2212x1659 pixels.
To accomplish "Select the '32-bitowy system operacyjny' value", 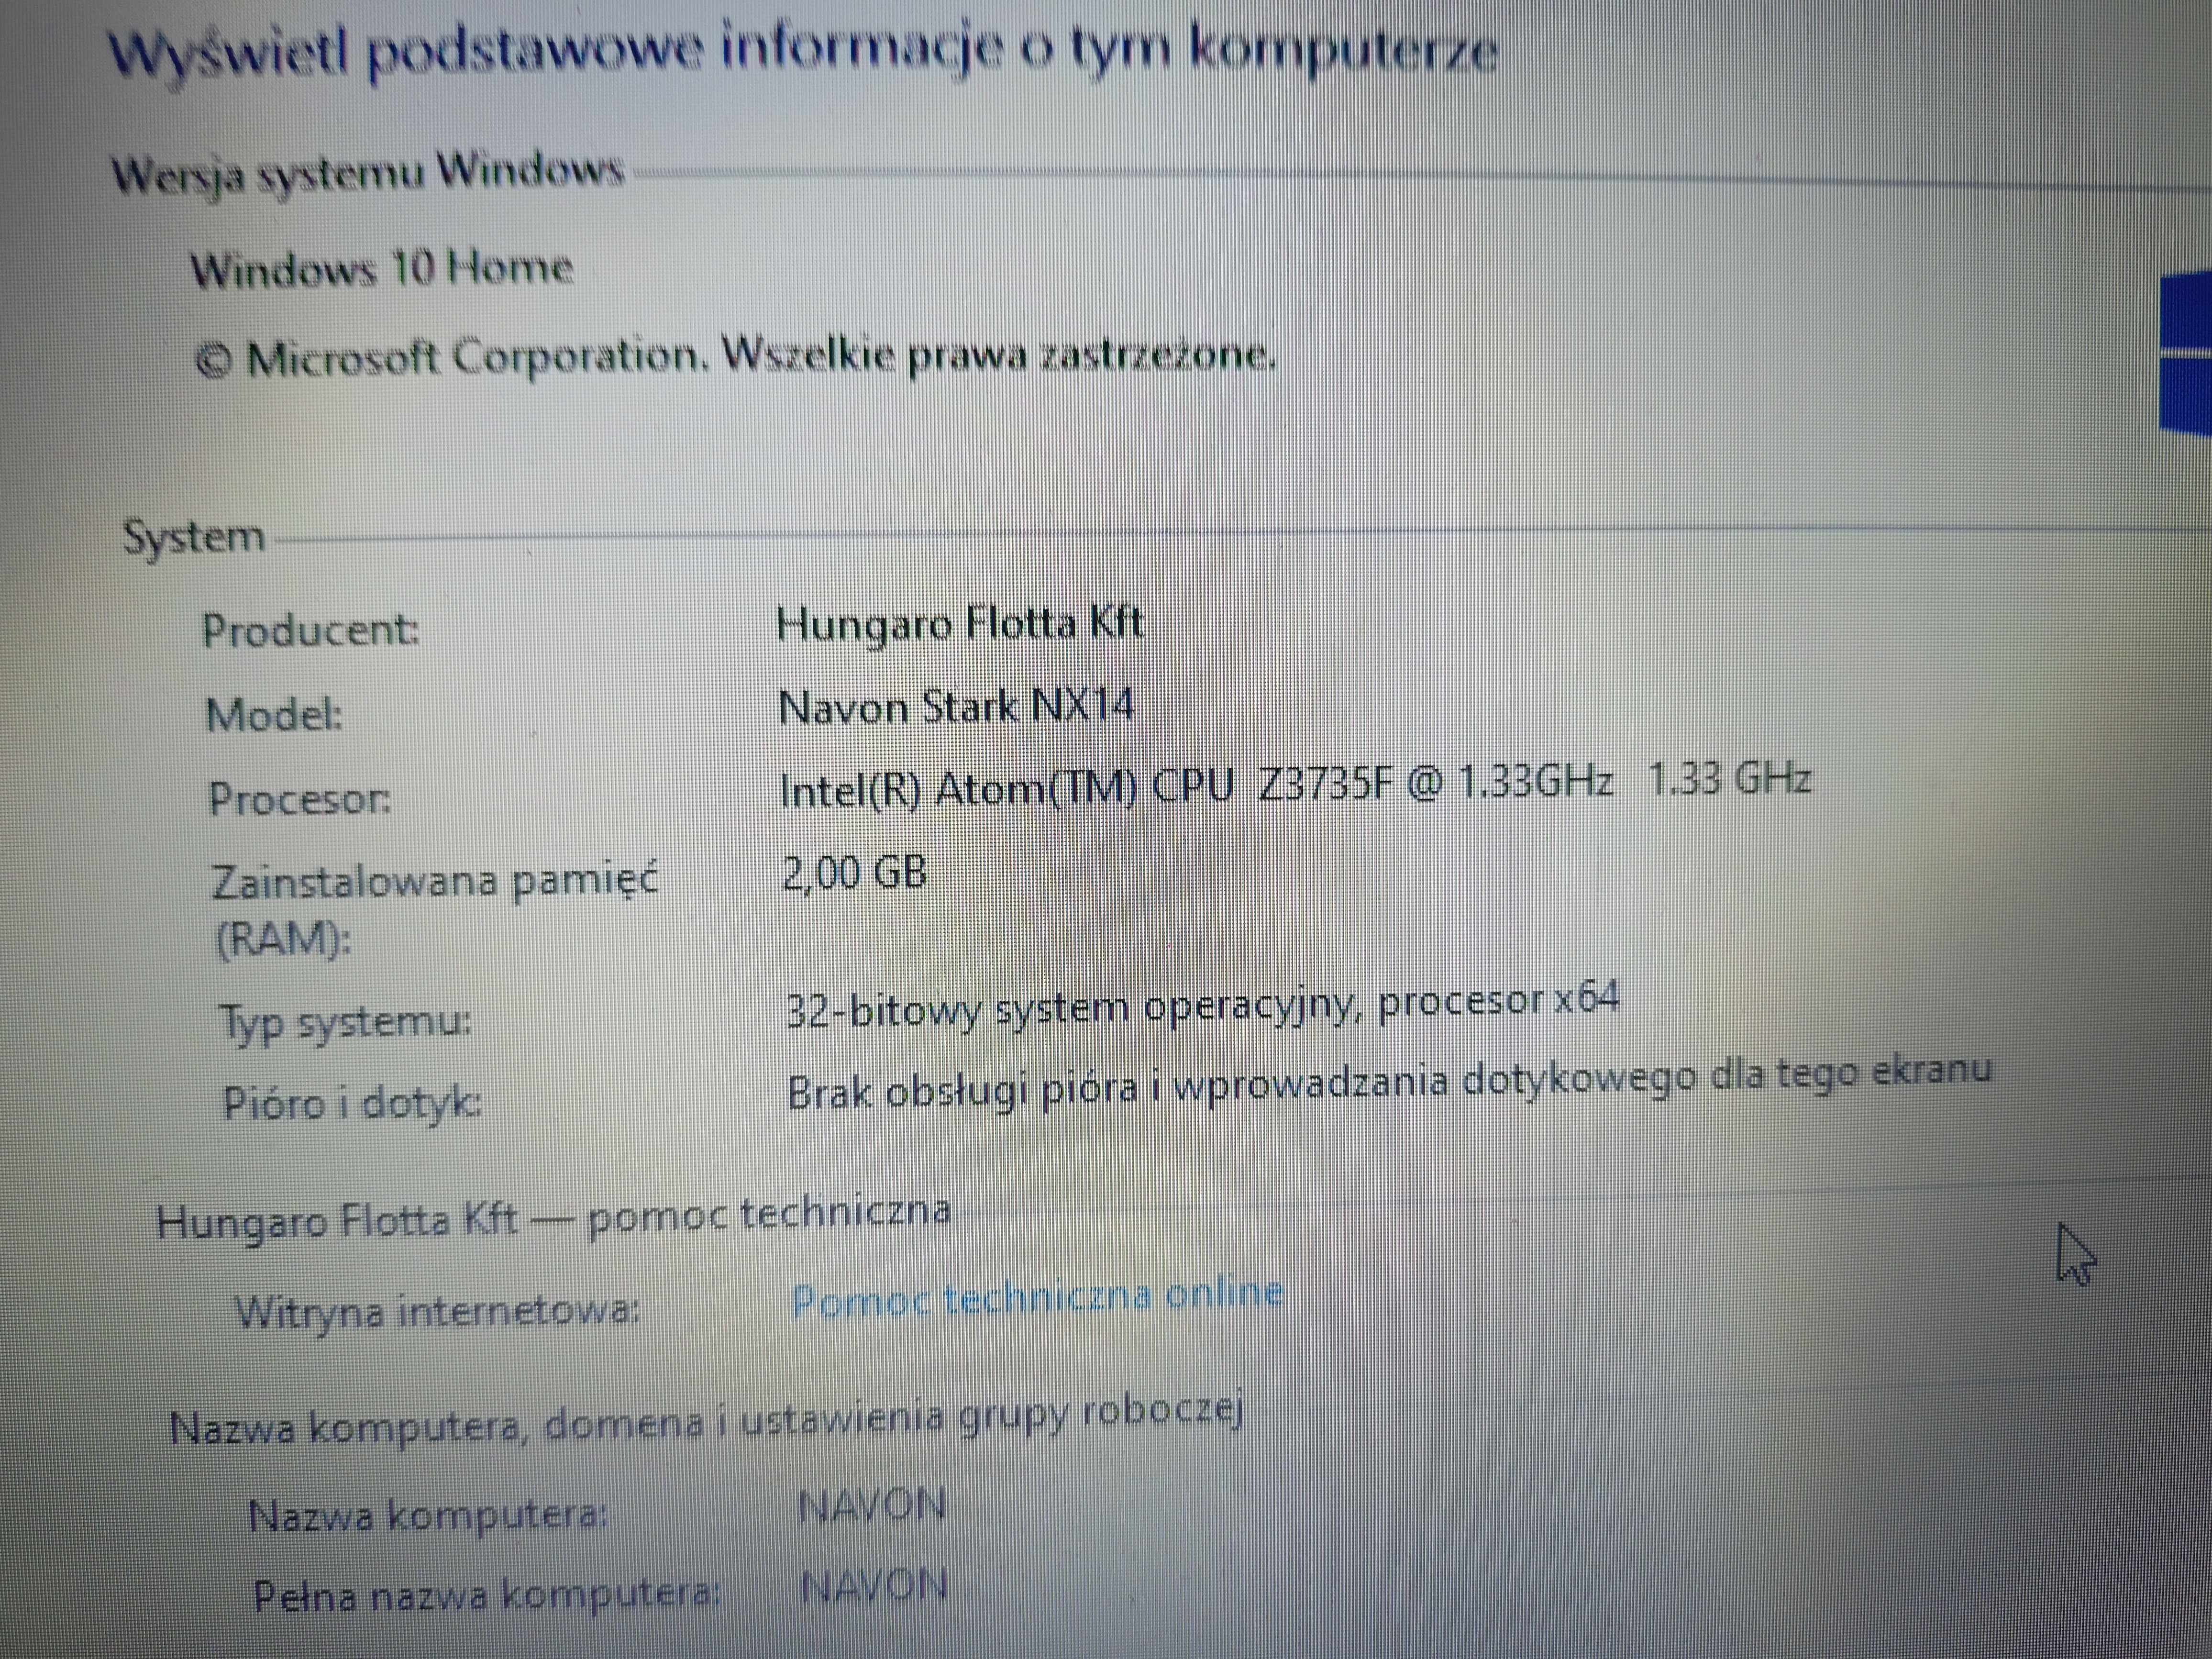I will point(1203,1006).
